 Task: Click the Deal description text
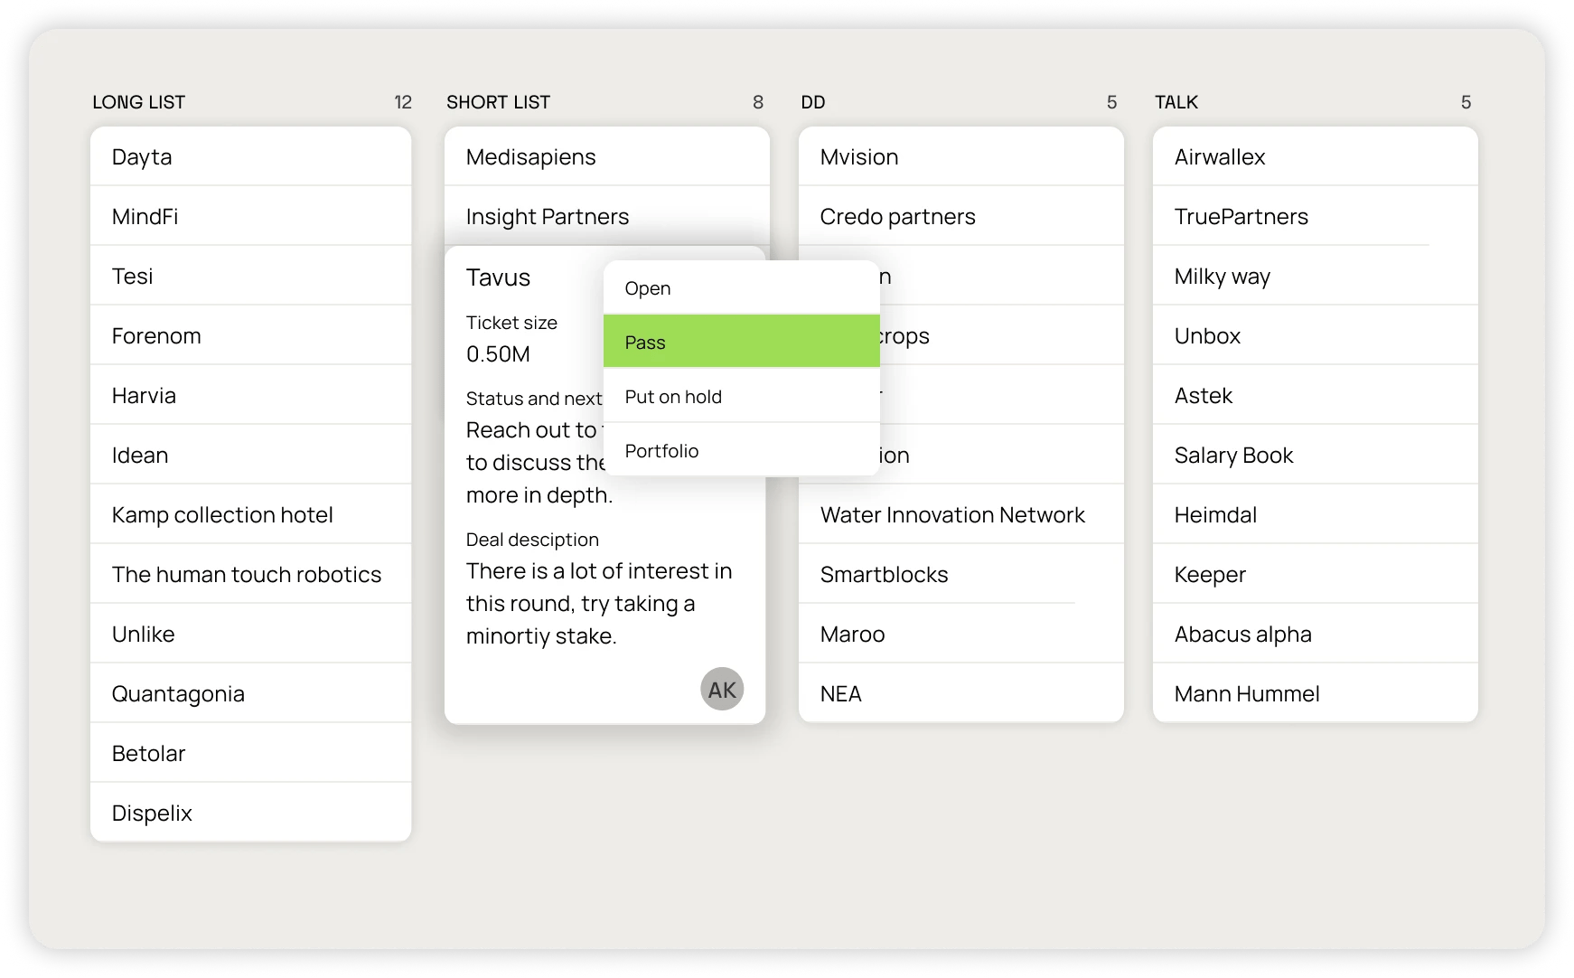click(x=599, y=604)
